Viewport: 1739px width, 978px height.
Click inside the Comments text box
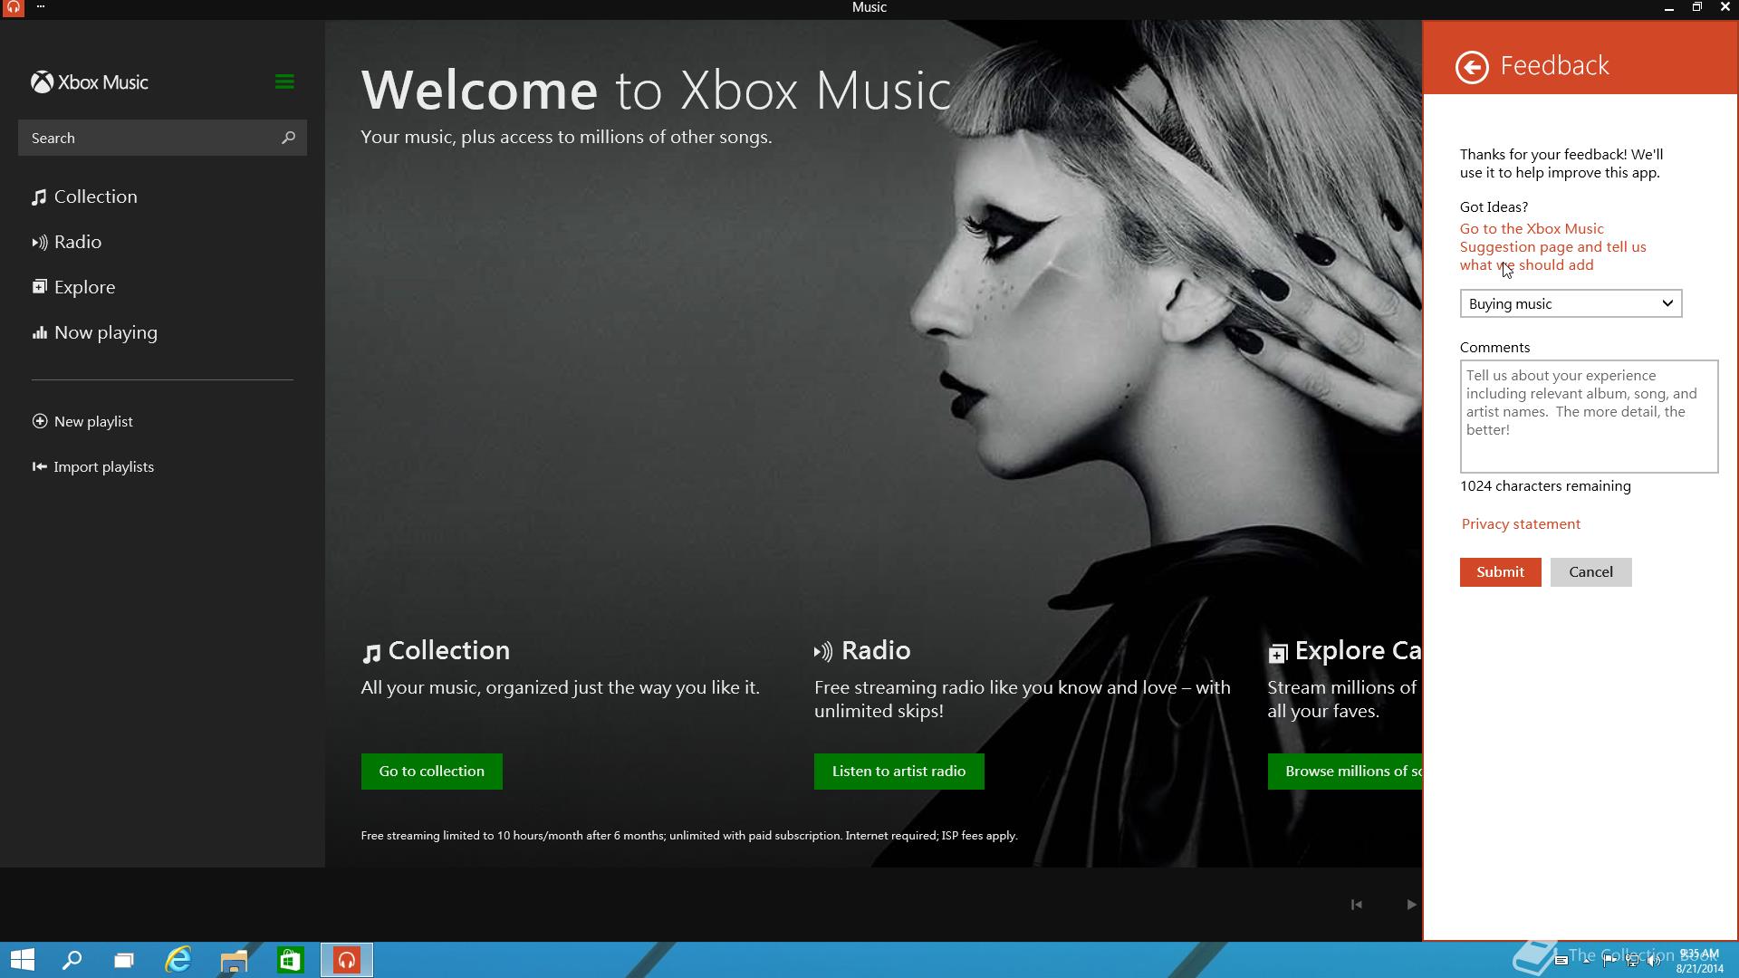coord(1589,416)
